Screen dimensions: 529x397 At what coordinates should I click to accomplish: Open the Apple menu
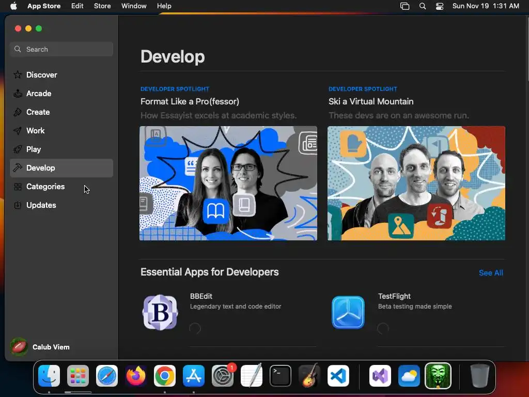pos(13,6)
